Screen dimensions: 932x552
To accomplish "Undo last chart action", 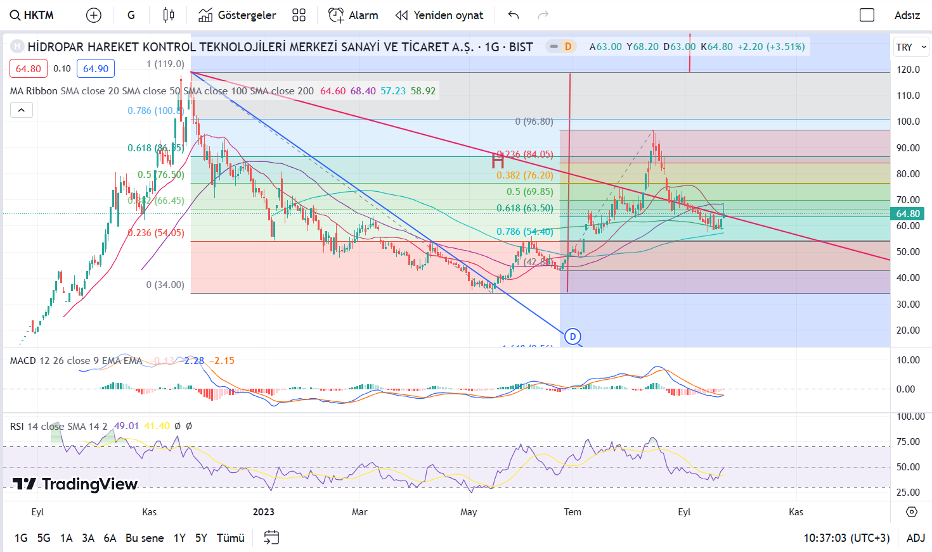I will [514, 15].
